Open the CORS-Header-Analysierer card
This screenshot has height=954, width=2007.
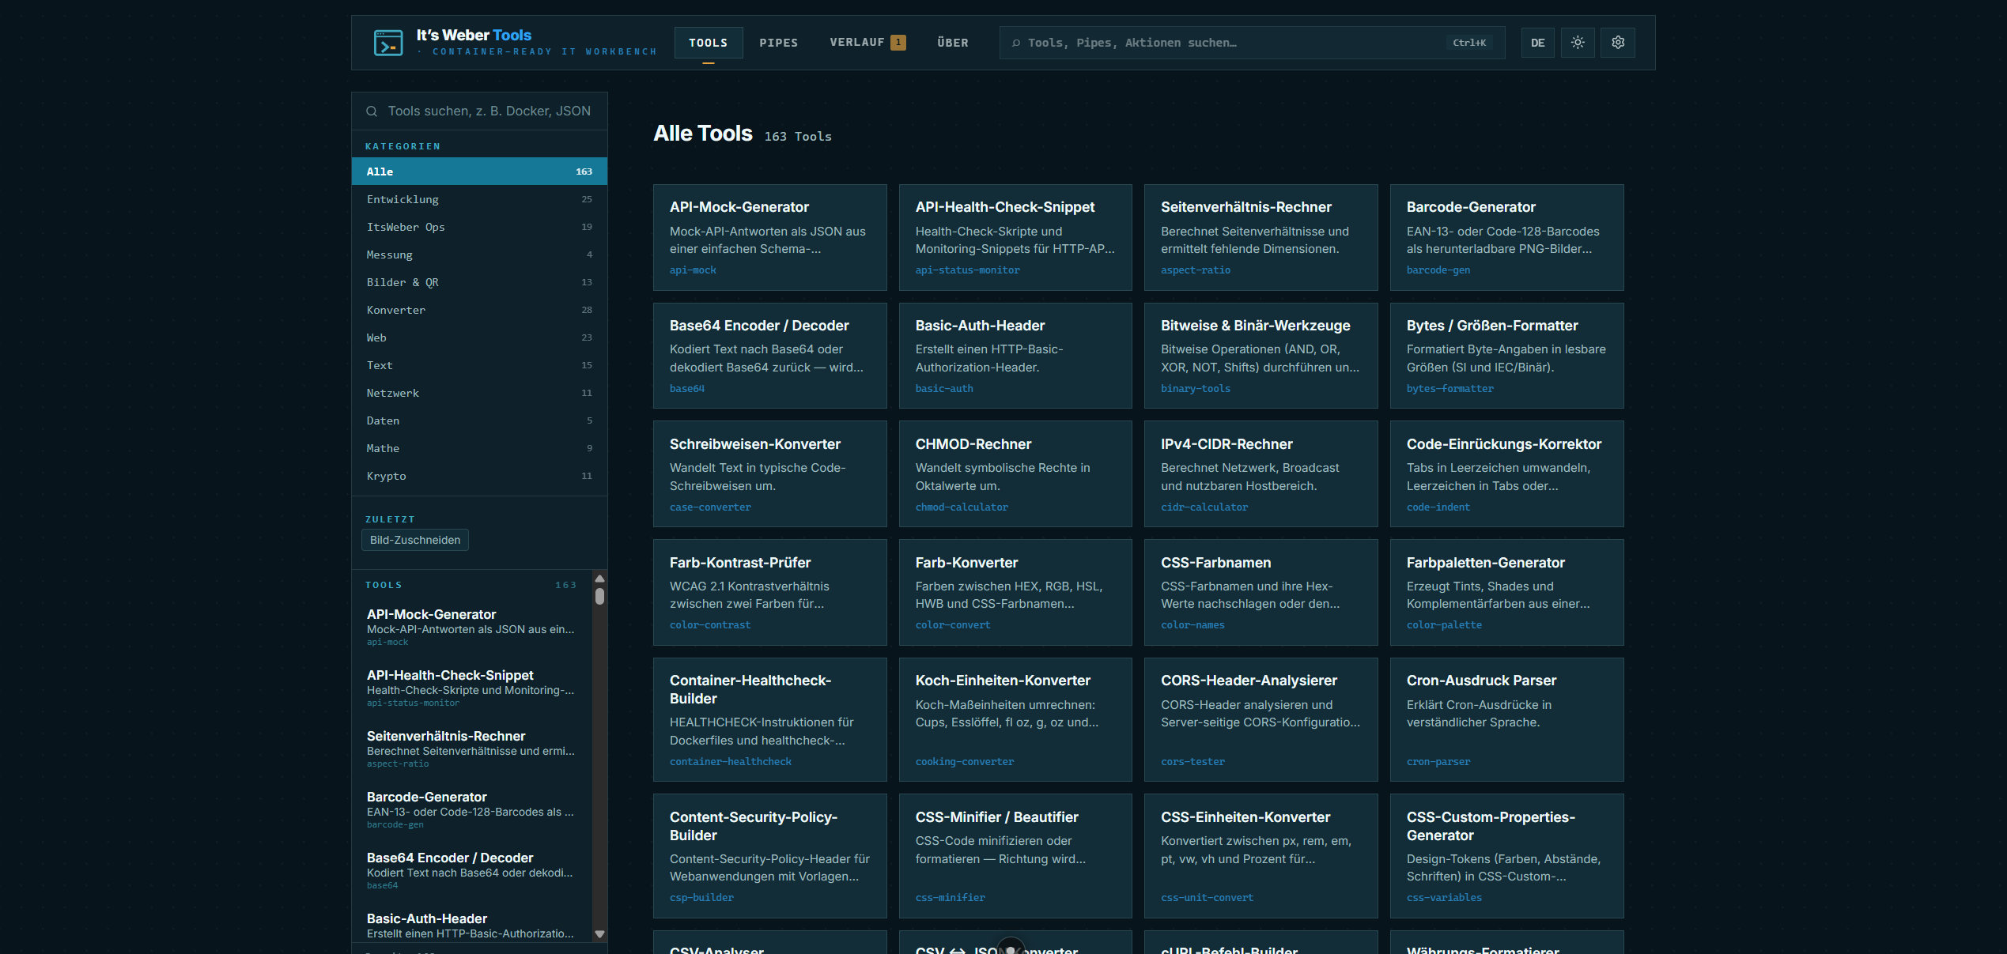point(1261,720)
